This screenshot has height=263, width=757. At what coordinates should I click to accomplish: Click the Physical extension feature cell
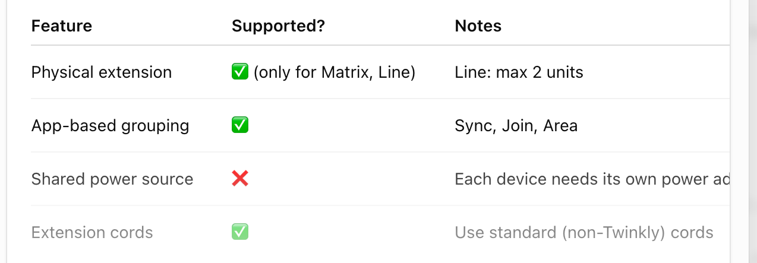coord(102,72)
